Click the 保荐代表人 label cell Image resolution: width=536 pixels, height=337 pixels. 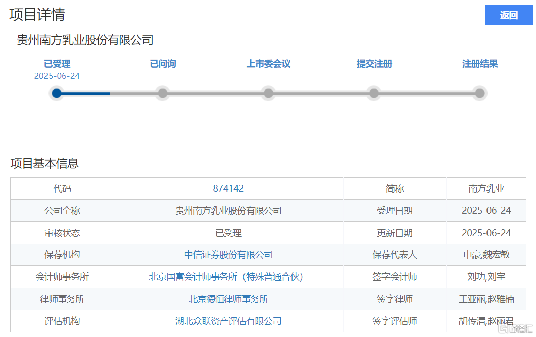[x=395, y=255]
